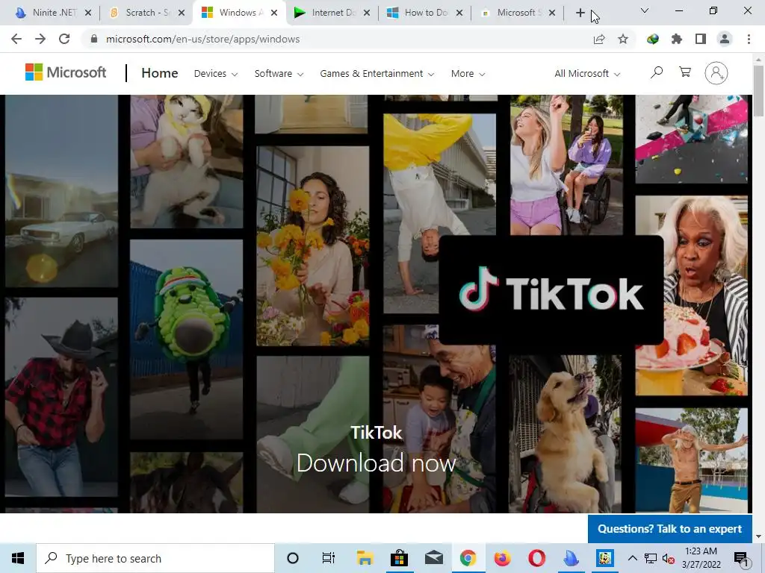Image resolution: width=765 pixels, height=573 pixels.
Task: Launch Microsoft Store from taskbar
Action: pos(399,558)
